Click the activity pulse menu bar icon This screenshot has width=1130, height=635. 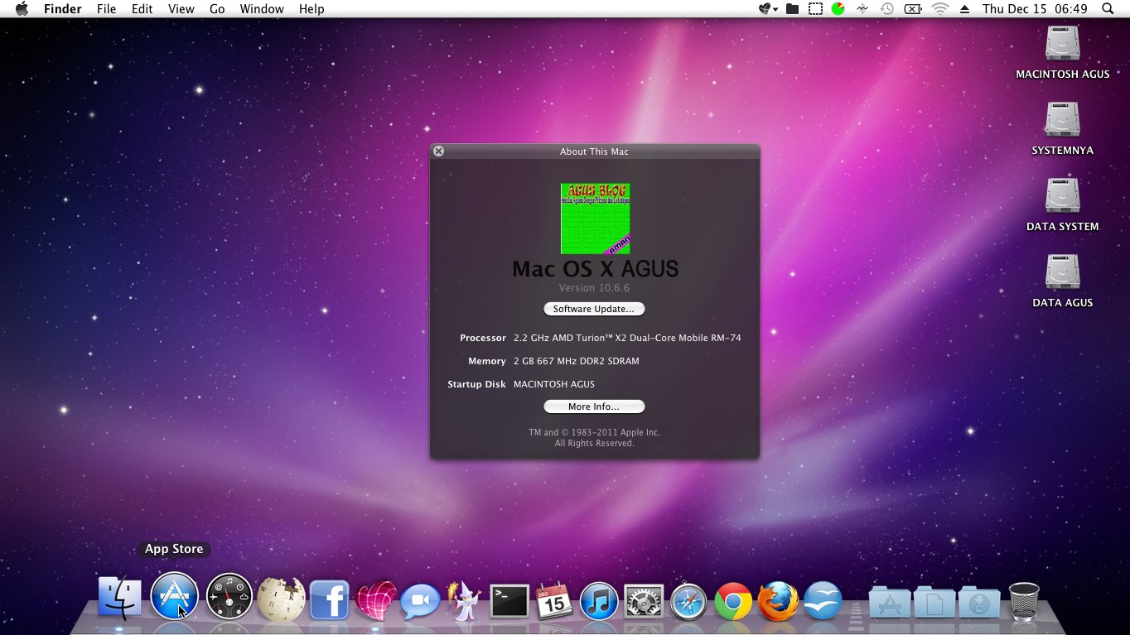click(x=862, y=9)
